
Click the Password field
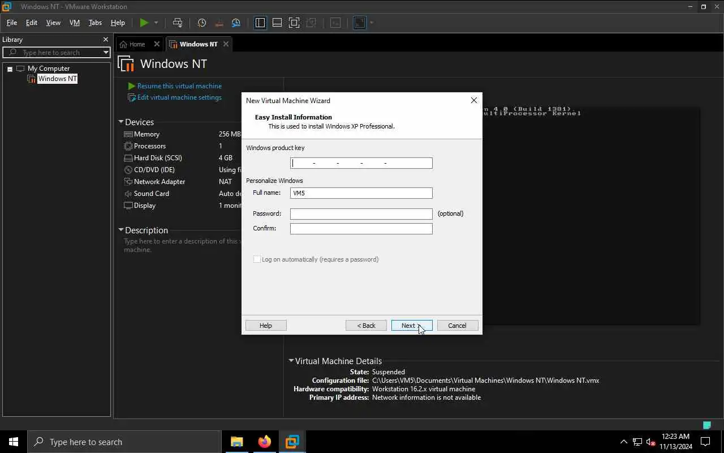[361, 214]
